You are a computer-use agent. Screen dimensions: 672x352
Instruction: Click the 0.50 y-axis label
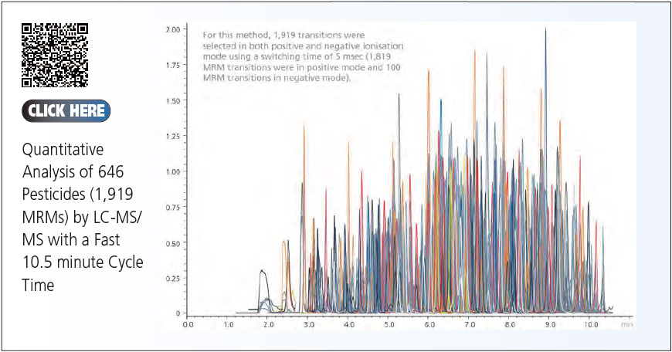click(x=173, y=243)
